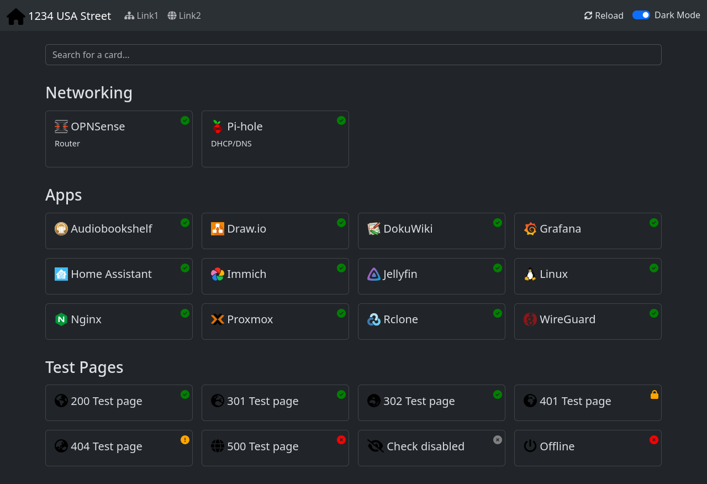Click the home icon in the navbar
Viewport: 707px width, 484px height.
(16, 17)
